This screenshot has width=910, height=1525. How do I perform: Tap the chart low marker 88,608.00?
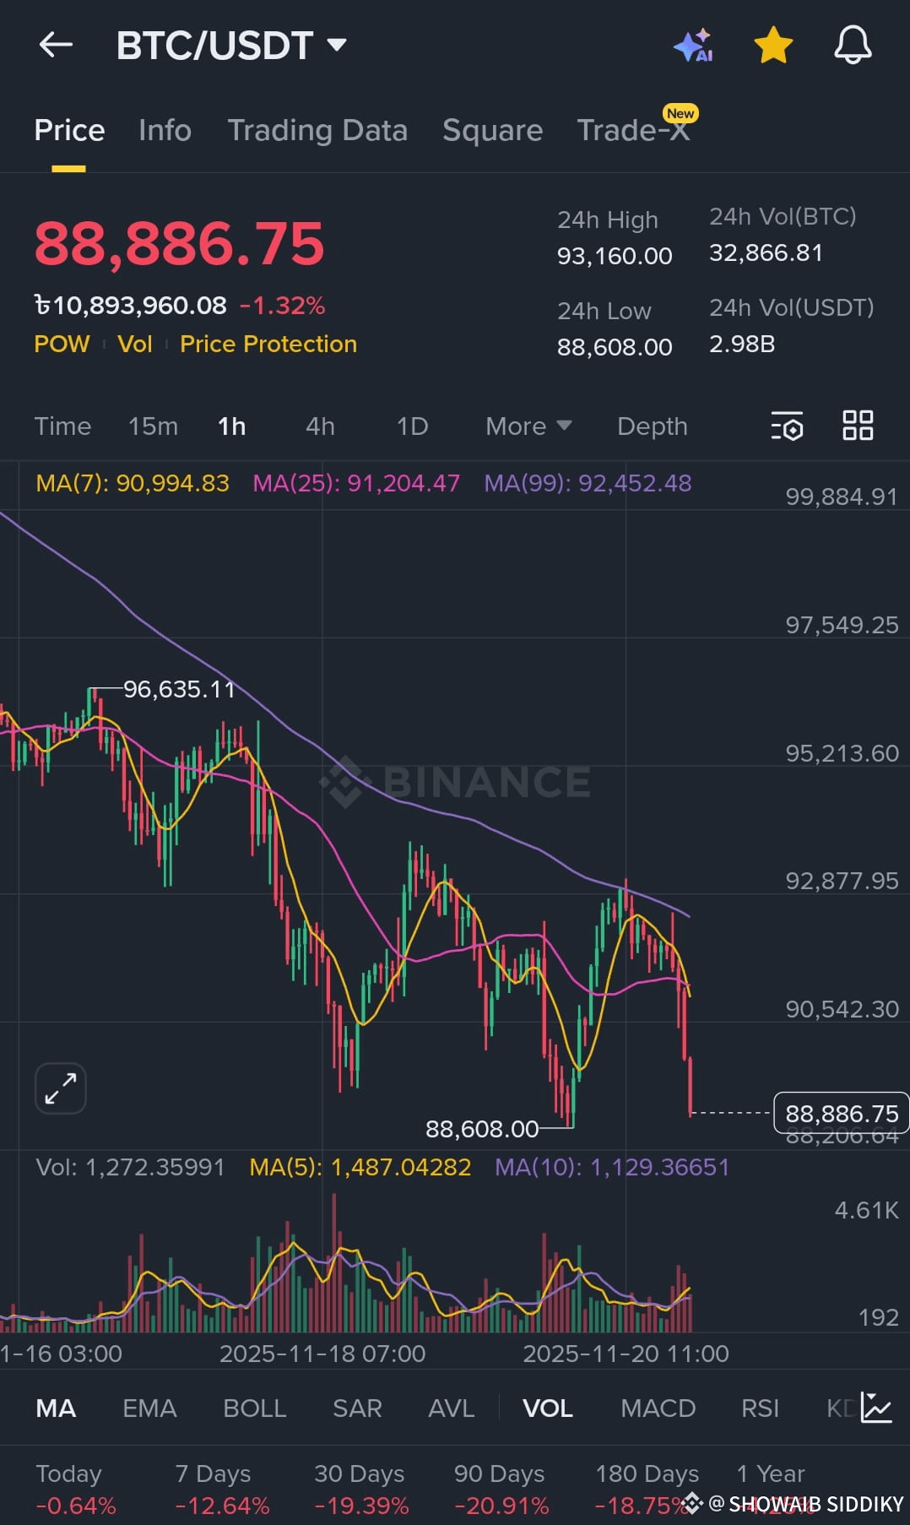[x=482, y=1129]
